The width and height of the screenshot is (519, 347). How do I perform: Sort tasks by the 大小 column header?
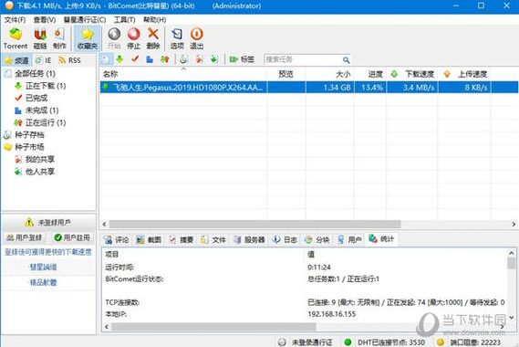click(x=329, y=74)
